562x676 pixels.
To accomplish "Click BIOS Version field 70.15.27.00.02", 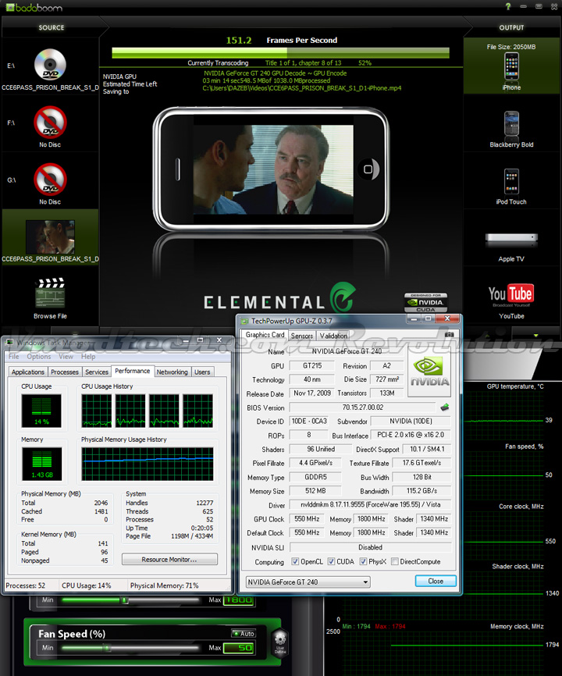I will click(362, 407).
